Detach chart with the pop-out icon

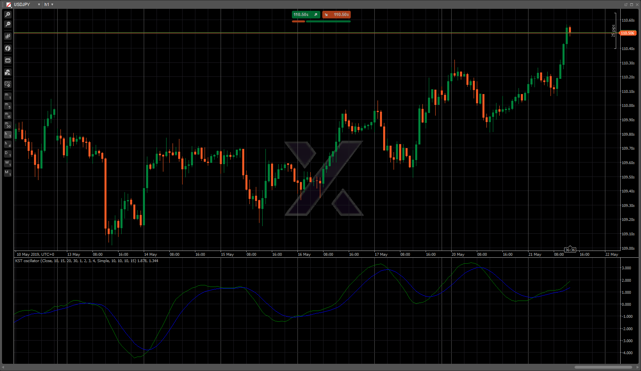(x=626, y=4)
